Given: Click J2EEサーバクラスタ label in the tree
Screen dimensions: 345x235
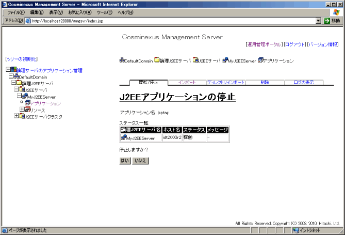Looking at the screenshot, I should tap(43, 117).
